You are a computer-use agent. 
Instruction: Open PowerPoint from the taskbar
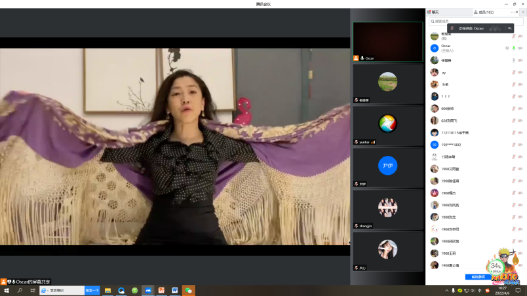pyautogui.click(x=161, y=290)
